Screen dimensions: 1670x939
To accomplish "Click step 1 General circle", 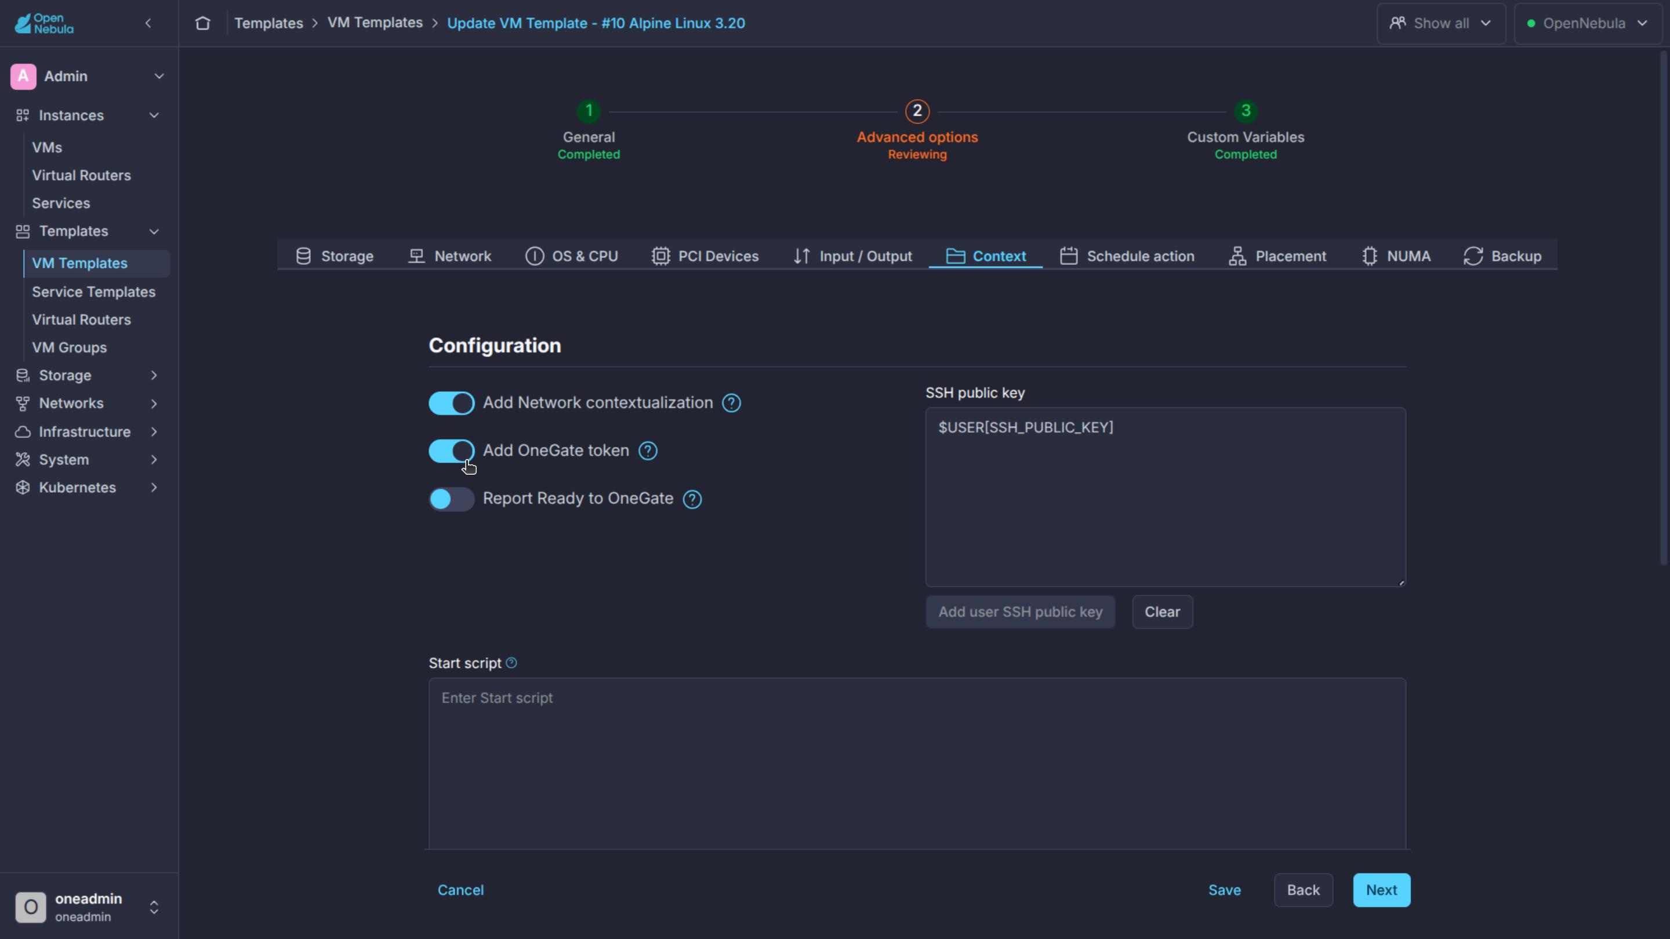I will [589, 111].
